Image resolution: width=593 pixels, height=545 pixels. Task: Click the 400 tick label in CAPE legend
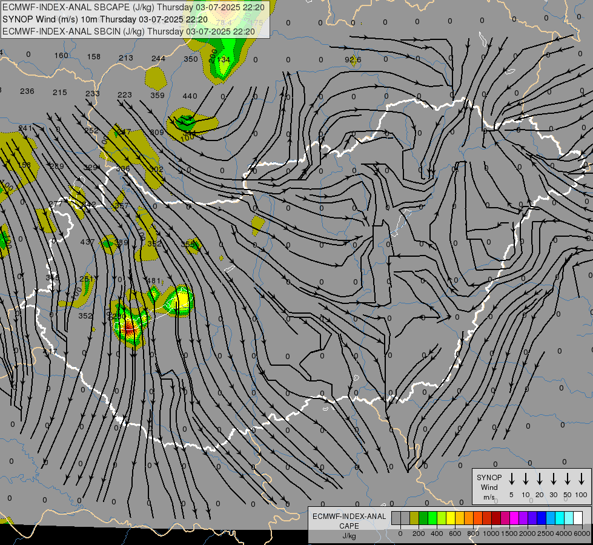click(437, 533)
